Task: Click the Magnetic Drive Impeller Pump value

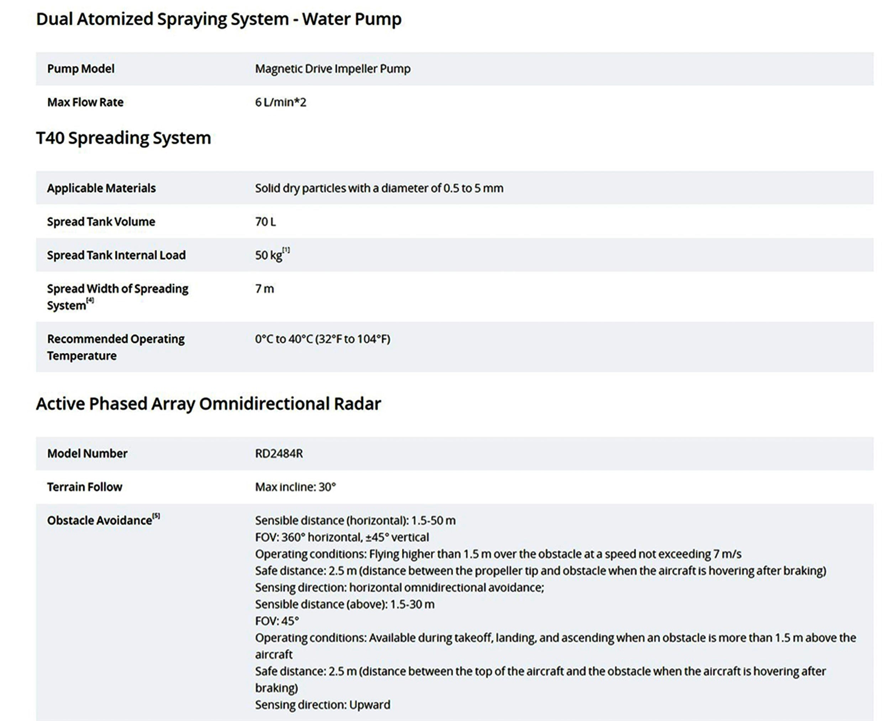Action: click(x=332, y=69)
